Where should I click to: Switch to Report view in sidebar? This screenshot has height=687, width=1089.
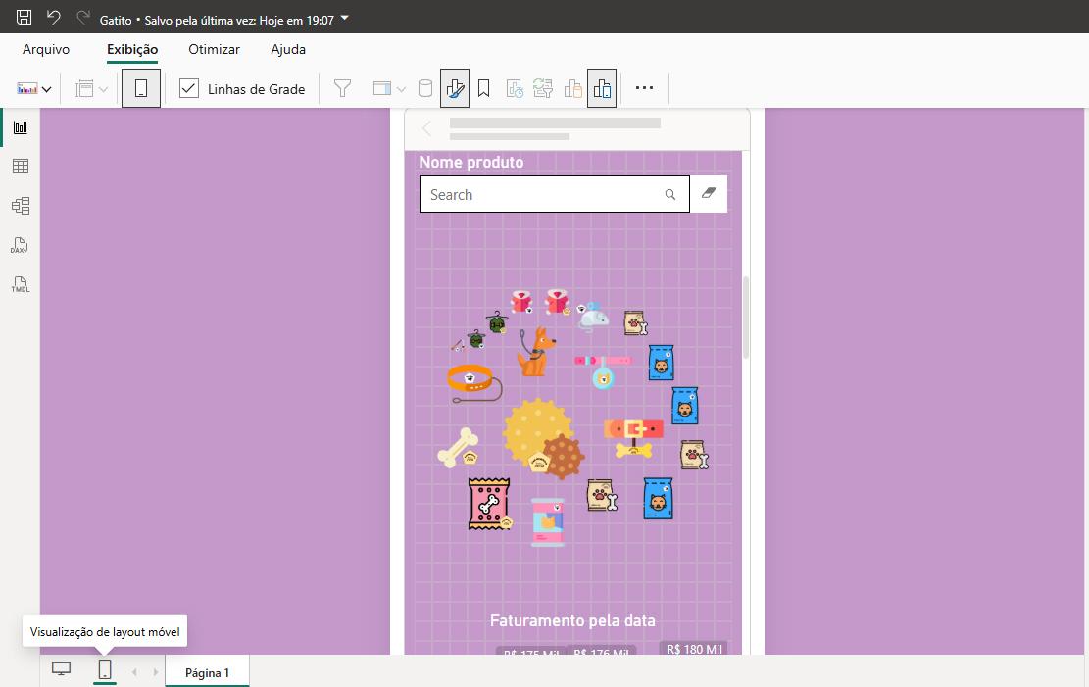click(21, 127)
